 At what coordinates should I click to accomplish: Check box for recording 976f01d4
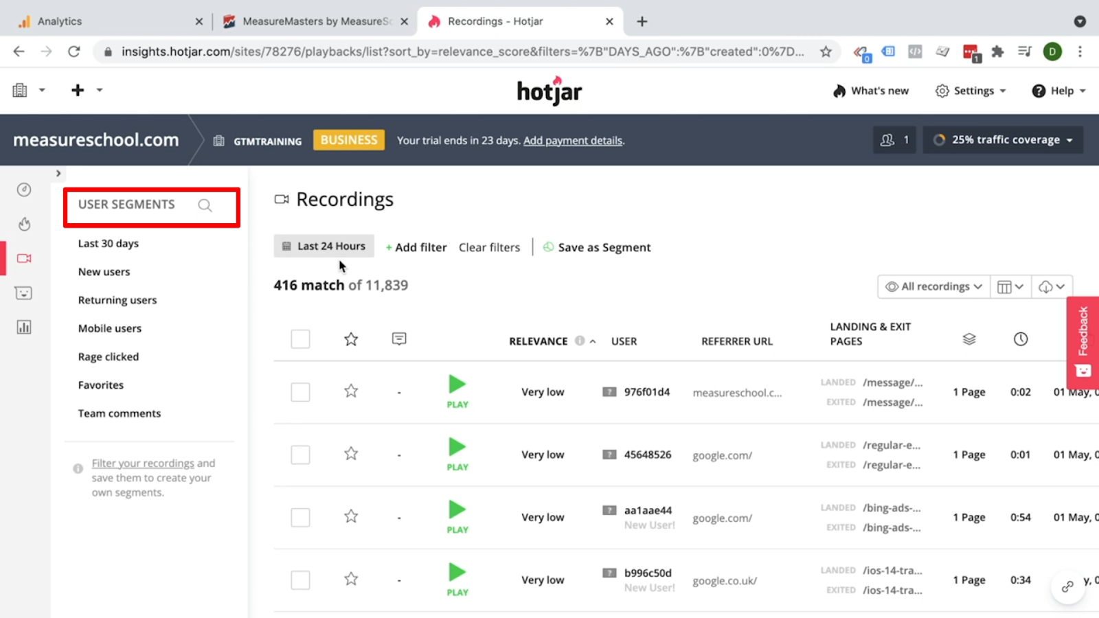click(x=300, y=392)
